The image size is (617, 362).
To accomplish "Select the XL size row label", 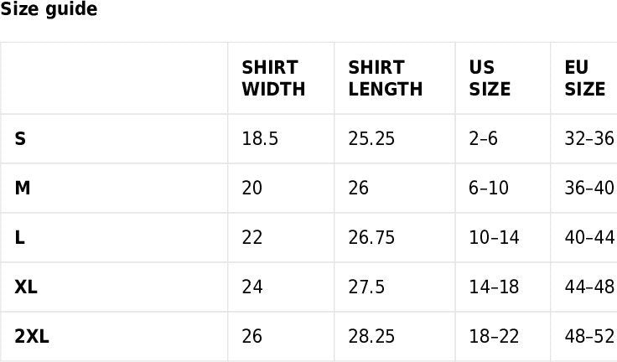I will 26,287.
